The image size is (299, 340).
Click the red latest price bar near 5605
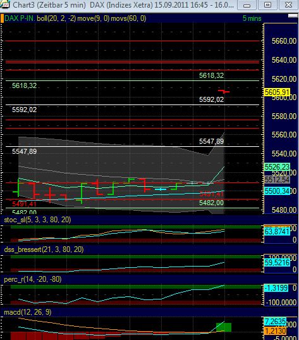tap(224, 91)
